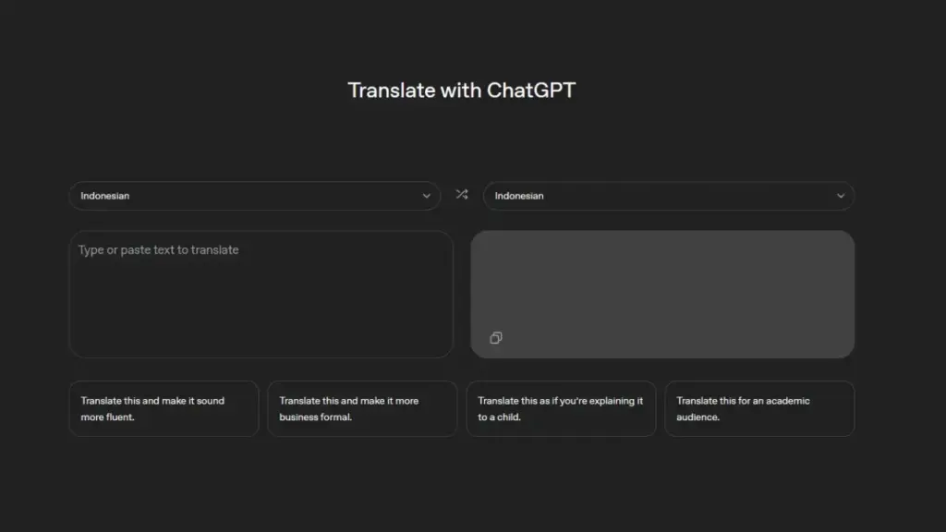Click the 'Type or paste text to translate' placeholder

tap(158, 250)
